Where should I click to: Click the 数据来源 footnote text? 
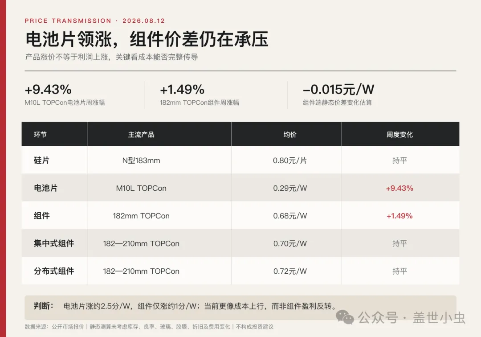click(149, 327)
